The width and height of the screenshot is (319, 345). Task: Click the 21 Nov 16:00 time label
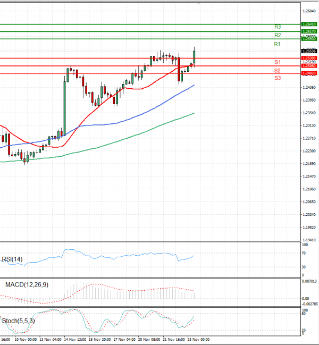point(174,340)
